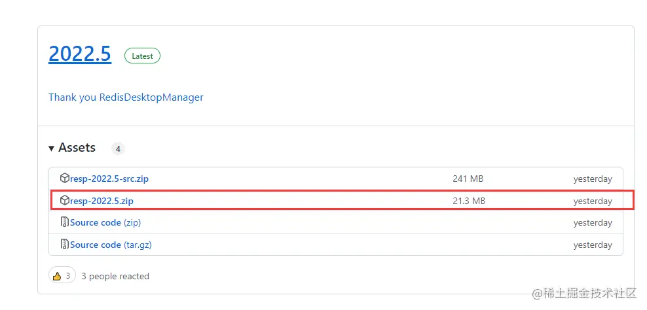
Task: Download Source code (zip) link
Action: point(105,222)
